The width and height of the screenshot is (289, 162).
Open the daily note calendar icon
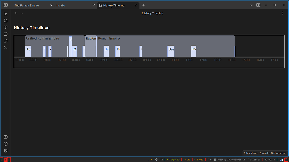(x=6, y=34)
